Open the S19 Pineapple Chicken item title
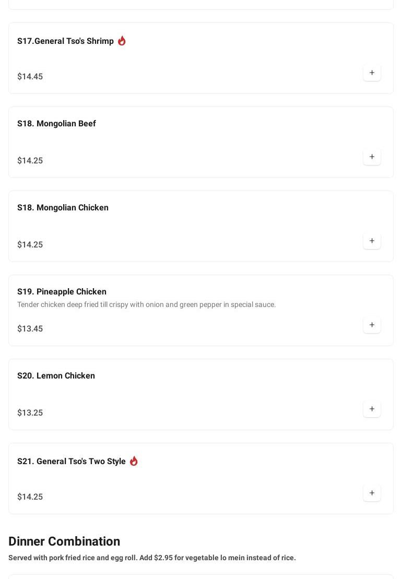The height and width of the screenshot is (579, 402). pyautogui.click(x=62, y=292)
